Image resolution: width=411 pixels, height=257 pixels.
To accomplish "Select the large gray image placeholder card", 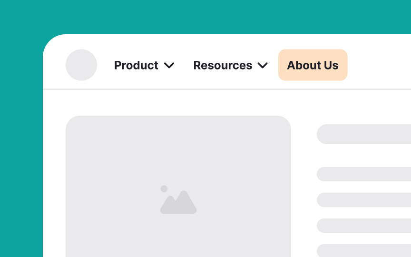I will pyautogui.click(x=178, y=186).
